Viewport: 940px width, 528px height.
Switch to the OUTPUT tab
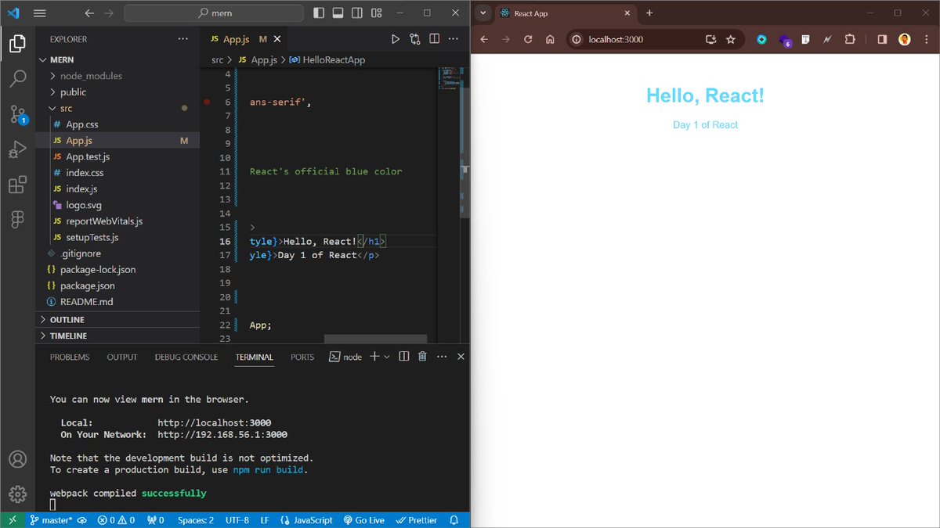tap(122, 357)
